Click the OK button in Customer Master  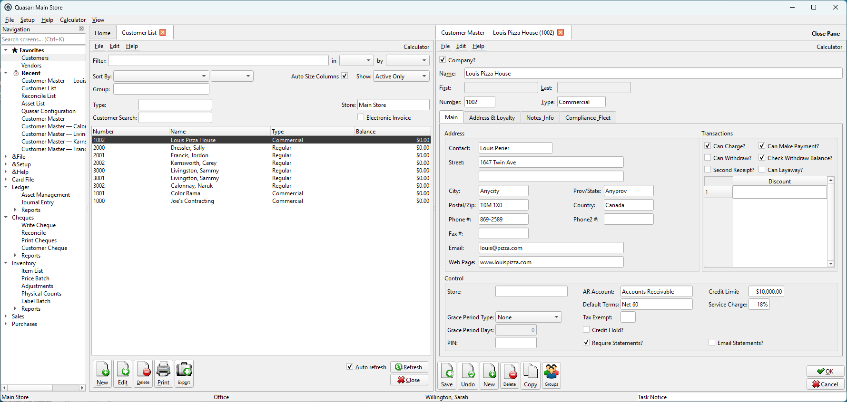click(x=826, y=371)
